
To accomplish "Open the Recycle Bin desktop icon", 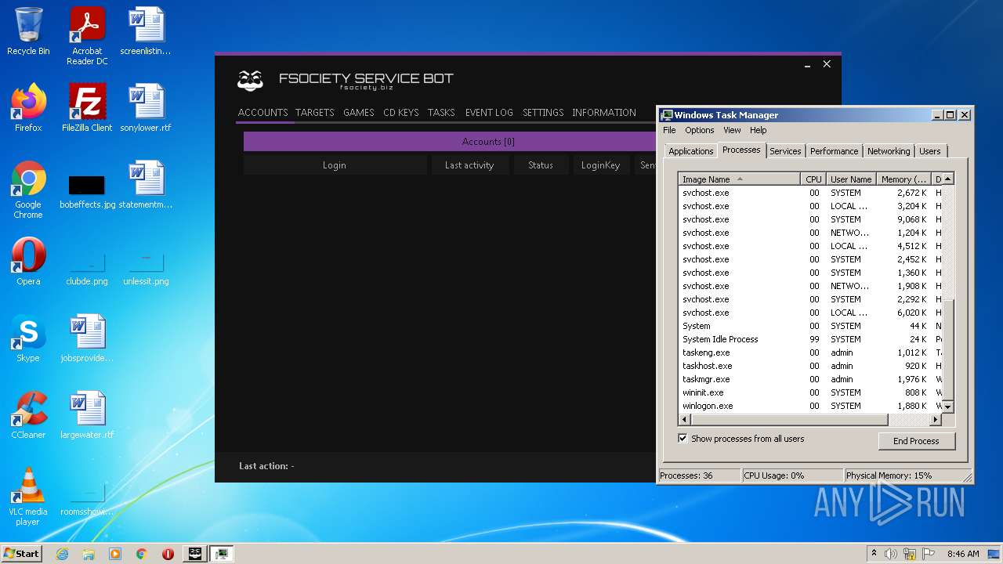I will [28, 32].
